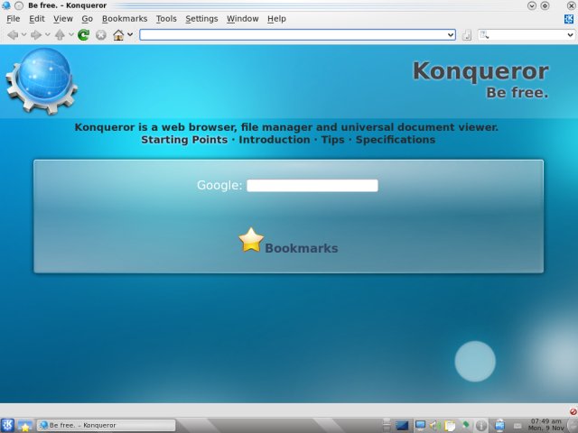Open the Bookmarks link beside the star
Image resolution: width=578 pixels, height=433 pixels.
pyautogui.click(x=302, y=248)
